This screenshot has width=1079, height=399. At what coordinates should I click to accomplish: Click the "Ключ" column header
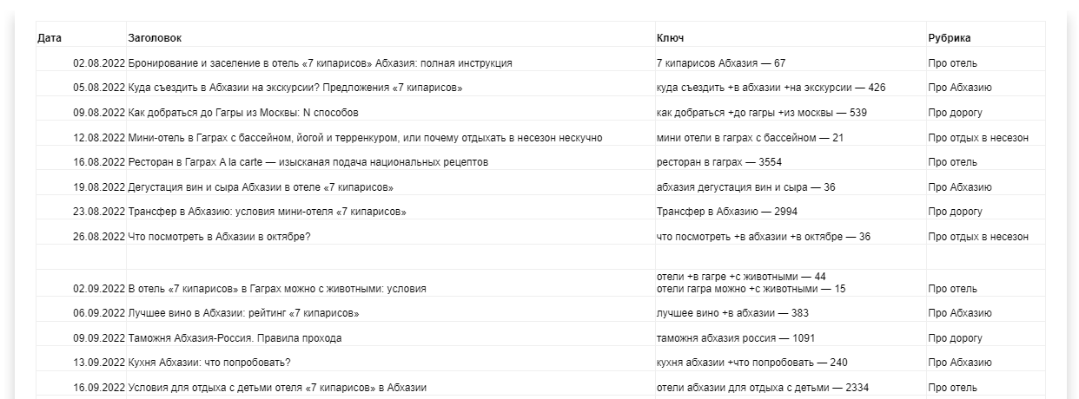click(x=670, y=38)
